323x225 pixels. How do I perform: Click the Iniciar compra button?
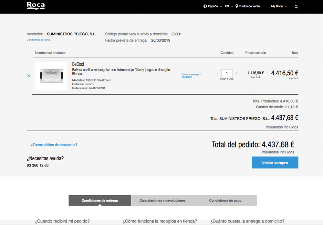(x=275, y=163)
